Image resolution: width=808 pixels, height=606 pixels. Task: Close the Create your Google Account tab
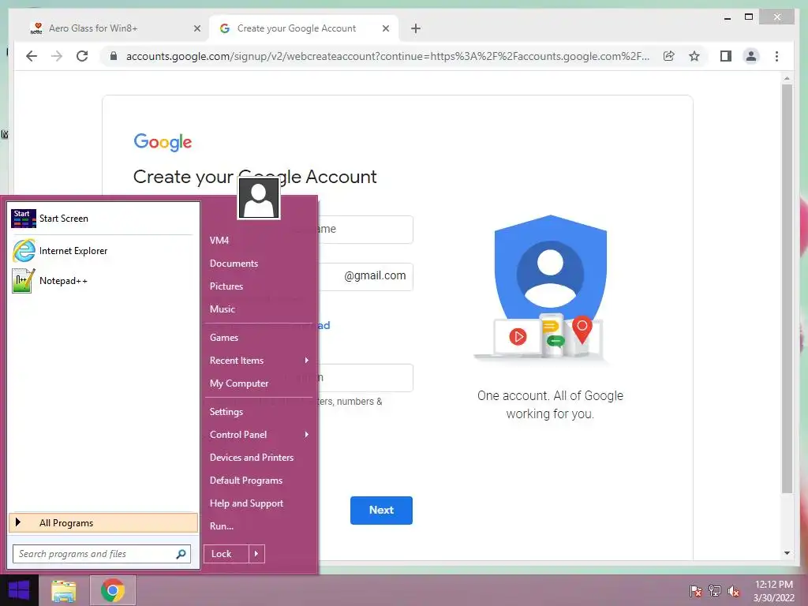[x=385, y=28]
